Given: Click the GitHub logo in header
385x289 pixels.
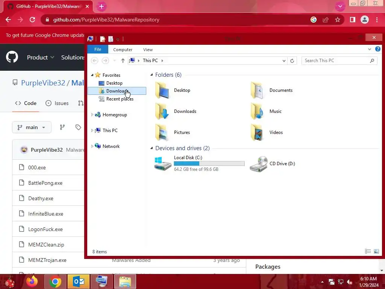Looking at the screenshot, I should click(12, 57).
